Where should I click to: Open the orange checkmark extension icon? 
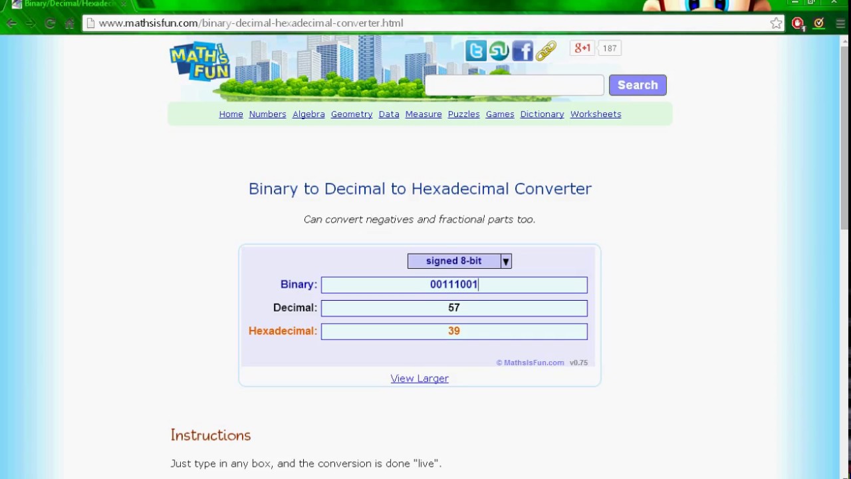coord(819,23)
